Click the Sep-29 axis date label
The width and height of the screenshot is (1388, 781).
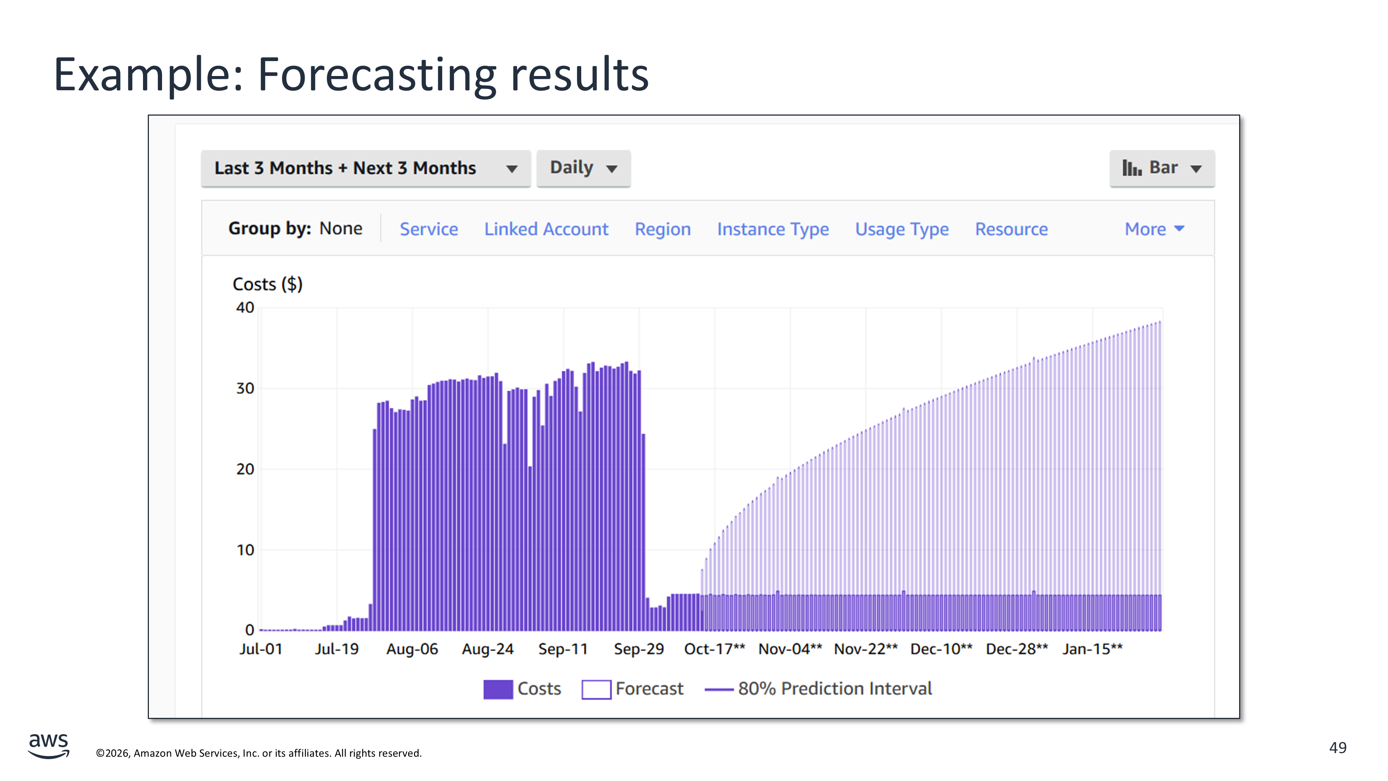coord(638,649)
